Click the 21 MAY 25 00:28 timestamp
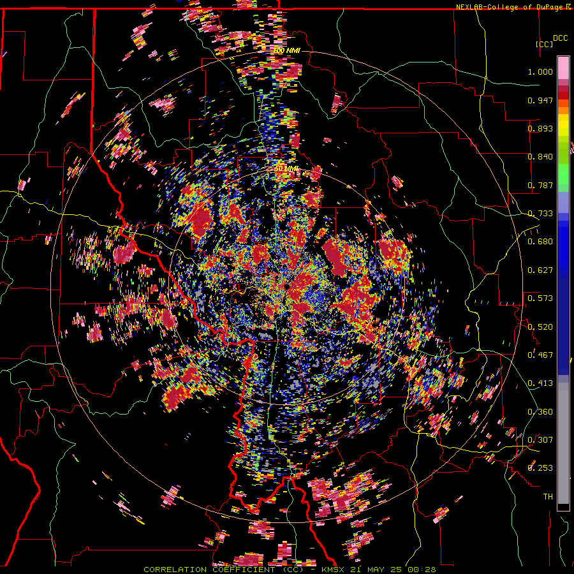The image size is (574, 574). pyautogui.click(x=393, y=570)
